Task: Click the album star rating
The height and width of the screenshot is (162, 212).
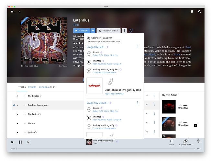Action: coord(78,43)
